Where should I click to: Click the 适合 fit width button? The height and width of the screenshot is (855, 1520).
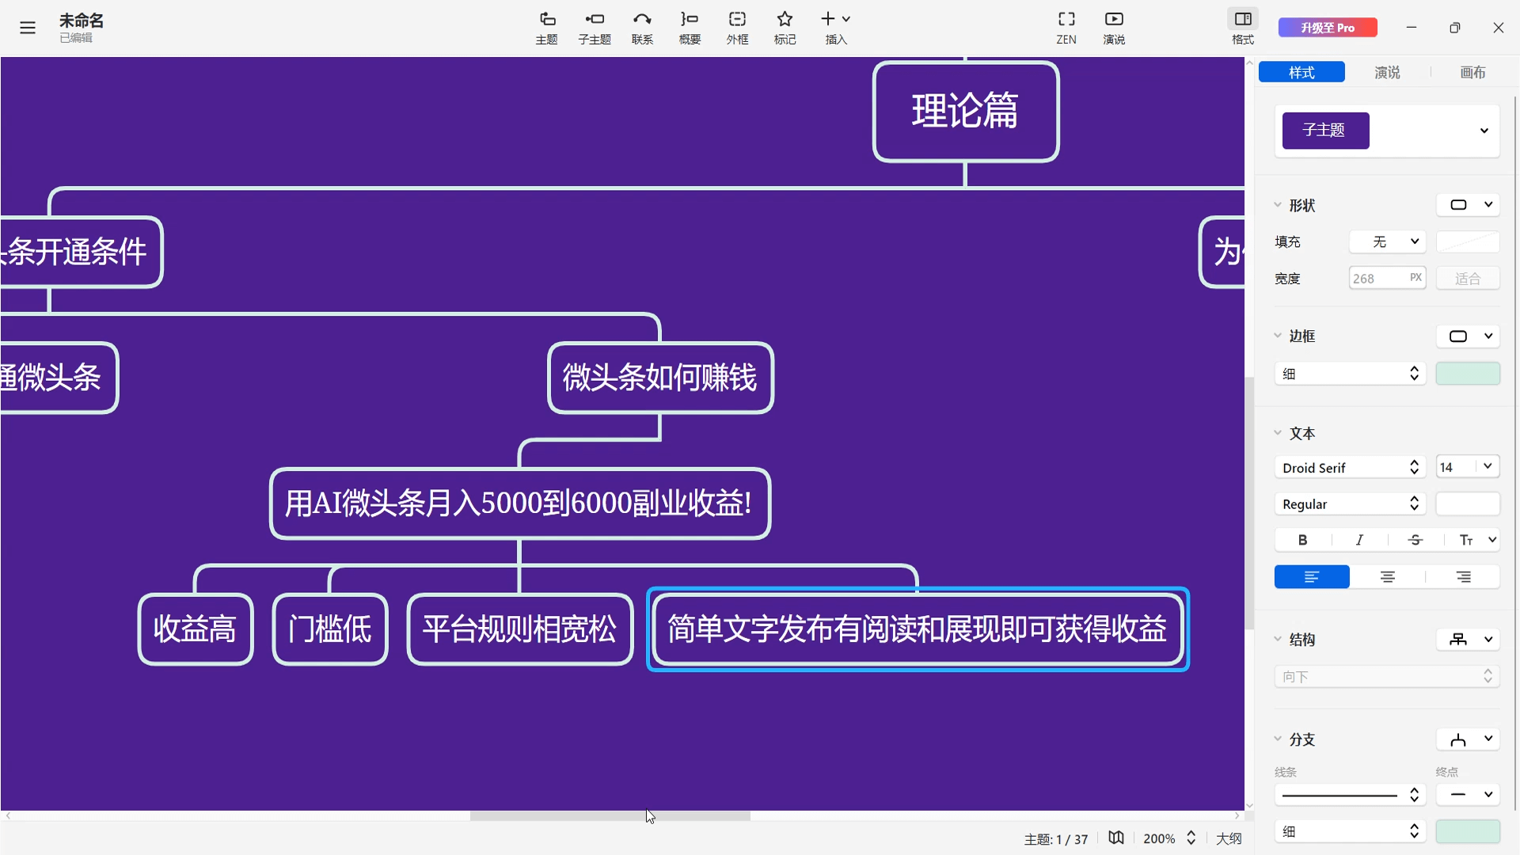click(x=1468, y=278)
